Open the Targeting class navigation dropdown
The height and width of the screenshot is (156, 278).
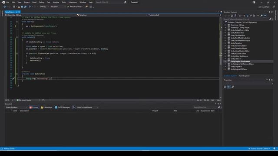(x=112, y=15)
